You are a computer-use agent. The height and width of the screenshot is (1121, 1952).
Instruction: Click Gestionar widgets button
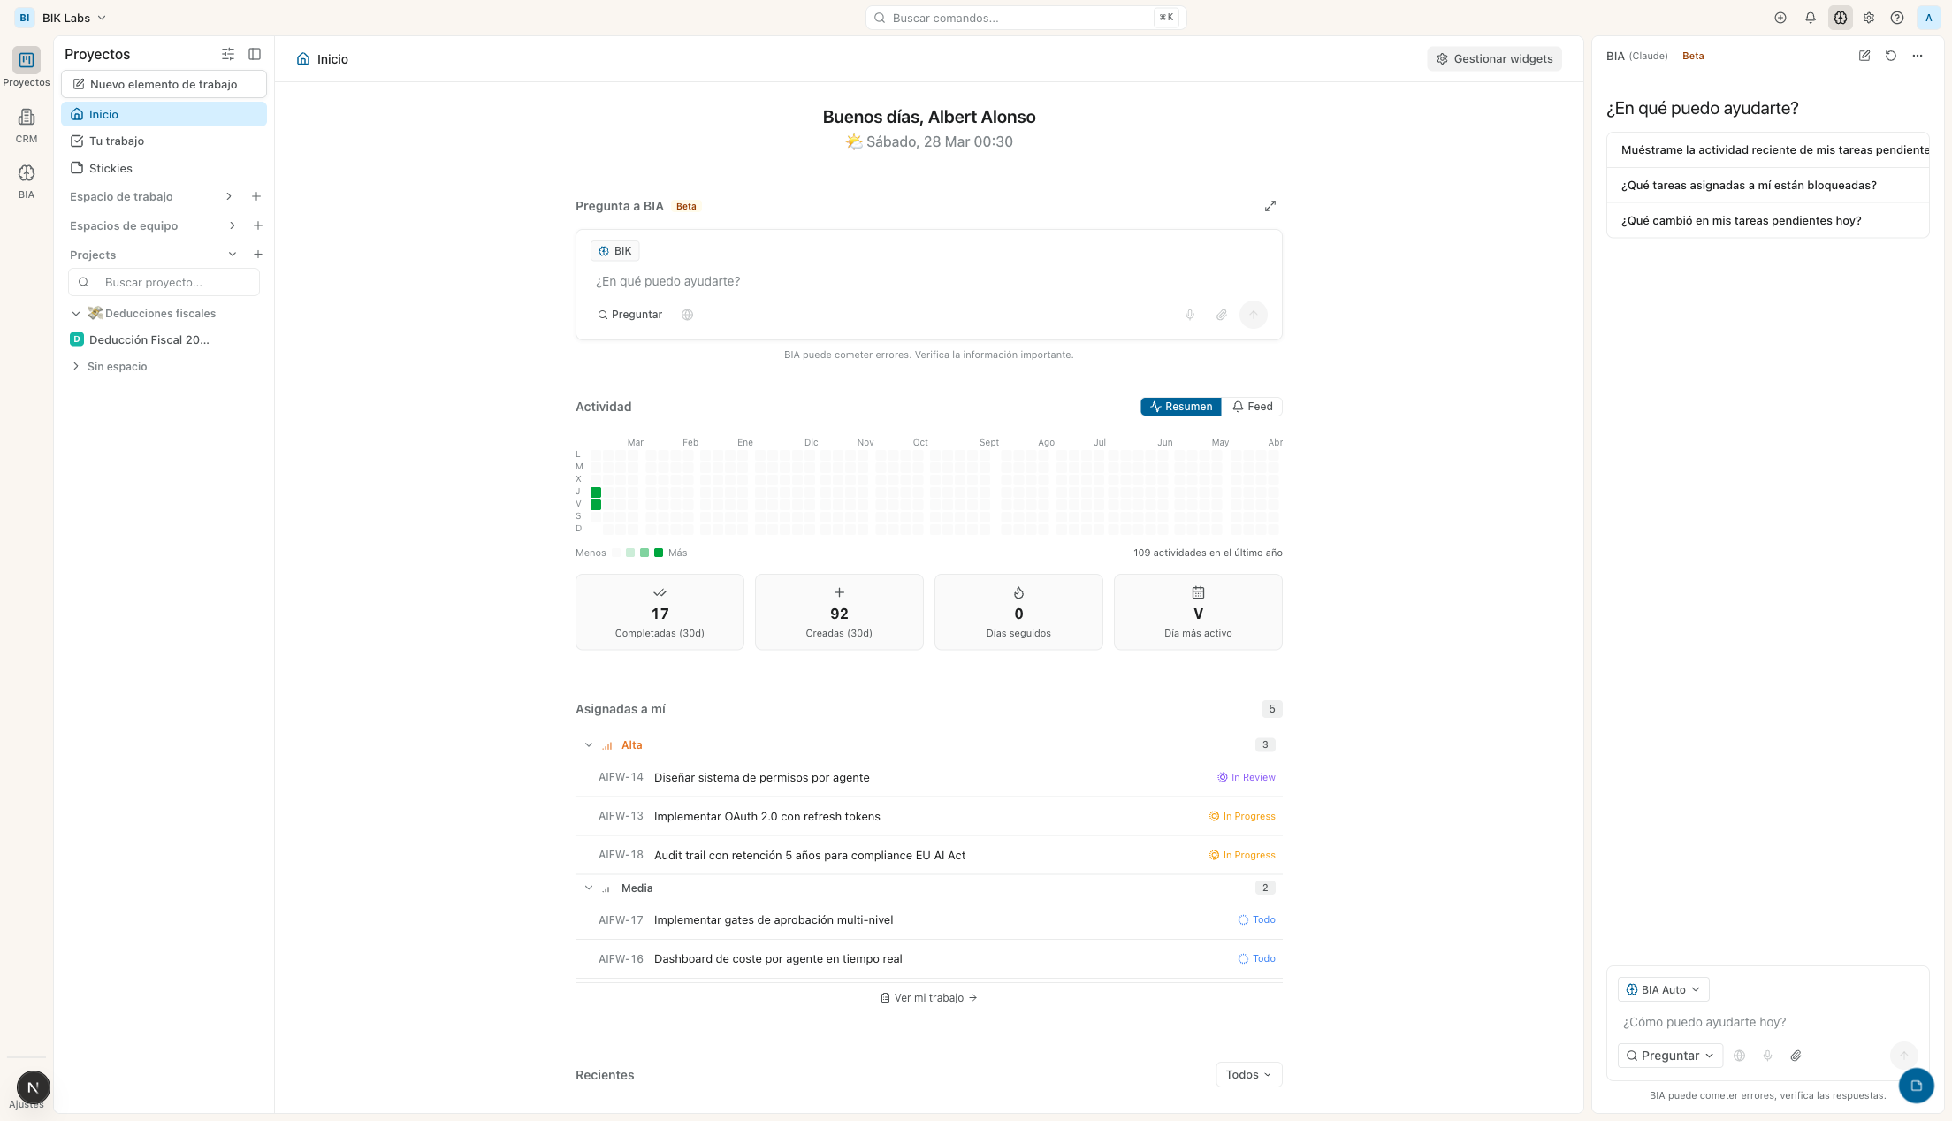click(x=1494, y=58)
